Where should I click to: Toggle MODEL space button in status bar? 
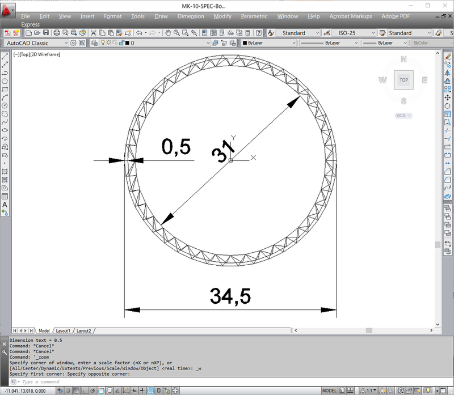tap(329, 390)
